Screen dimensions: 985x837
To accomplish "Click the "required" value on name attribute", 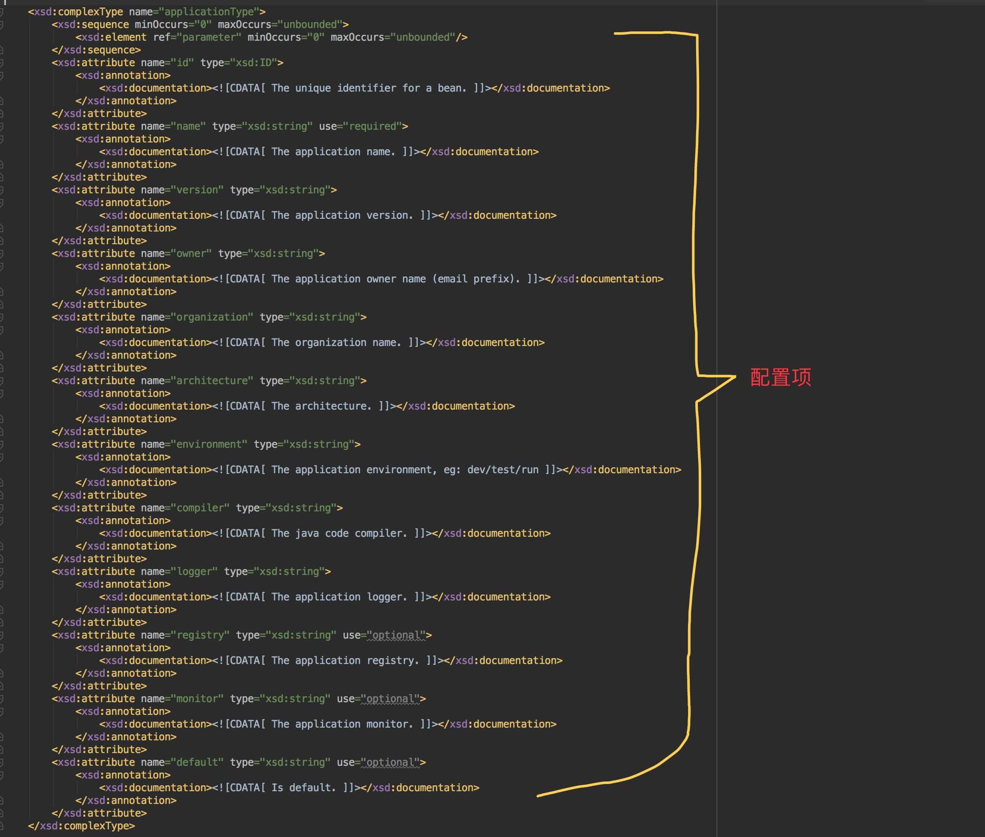I will coord(372,127).
